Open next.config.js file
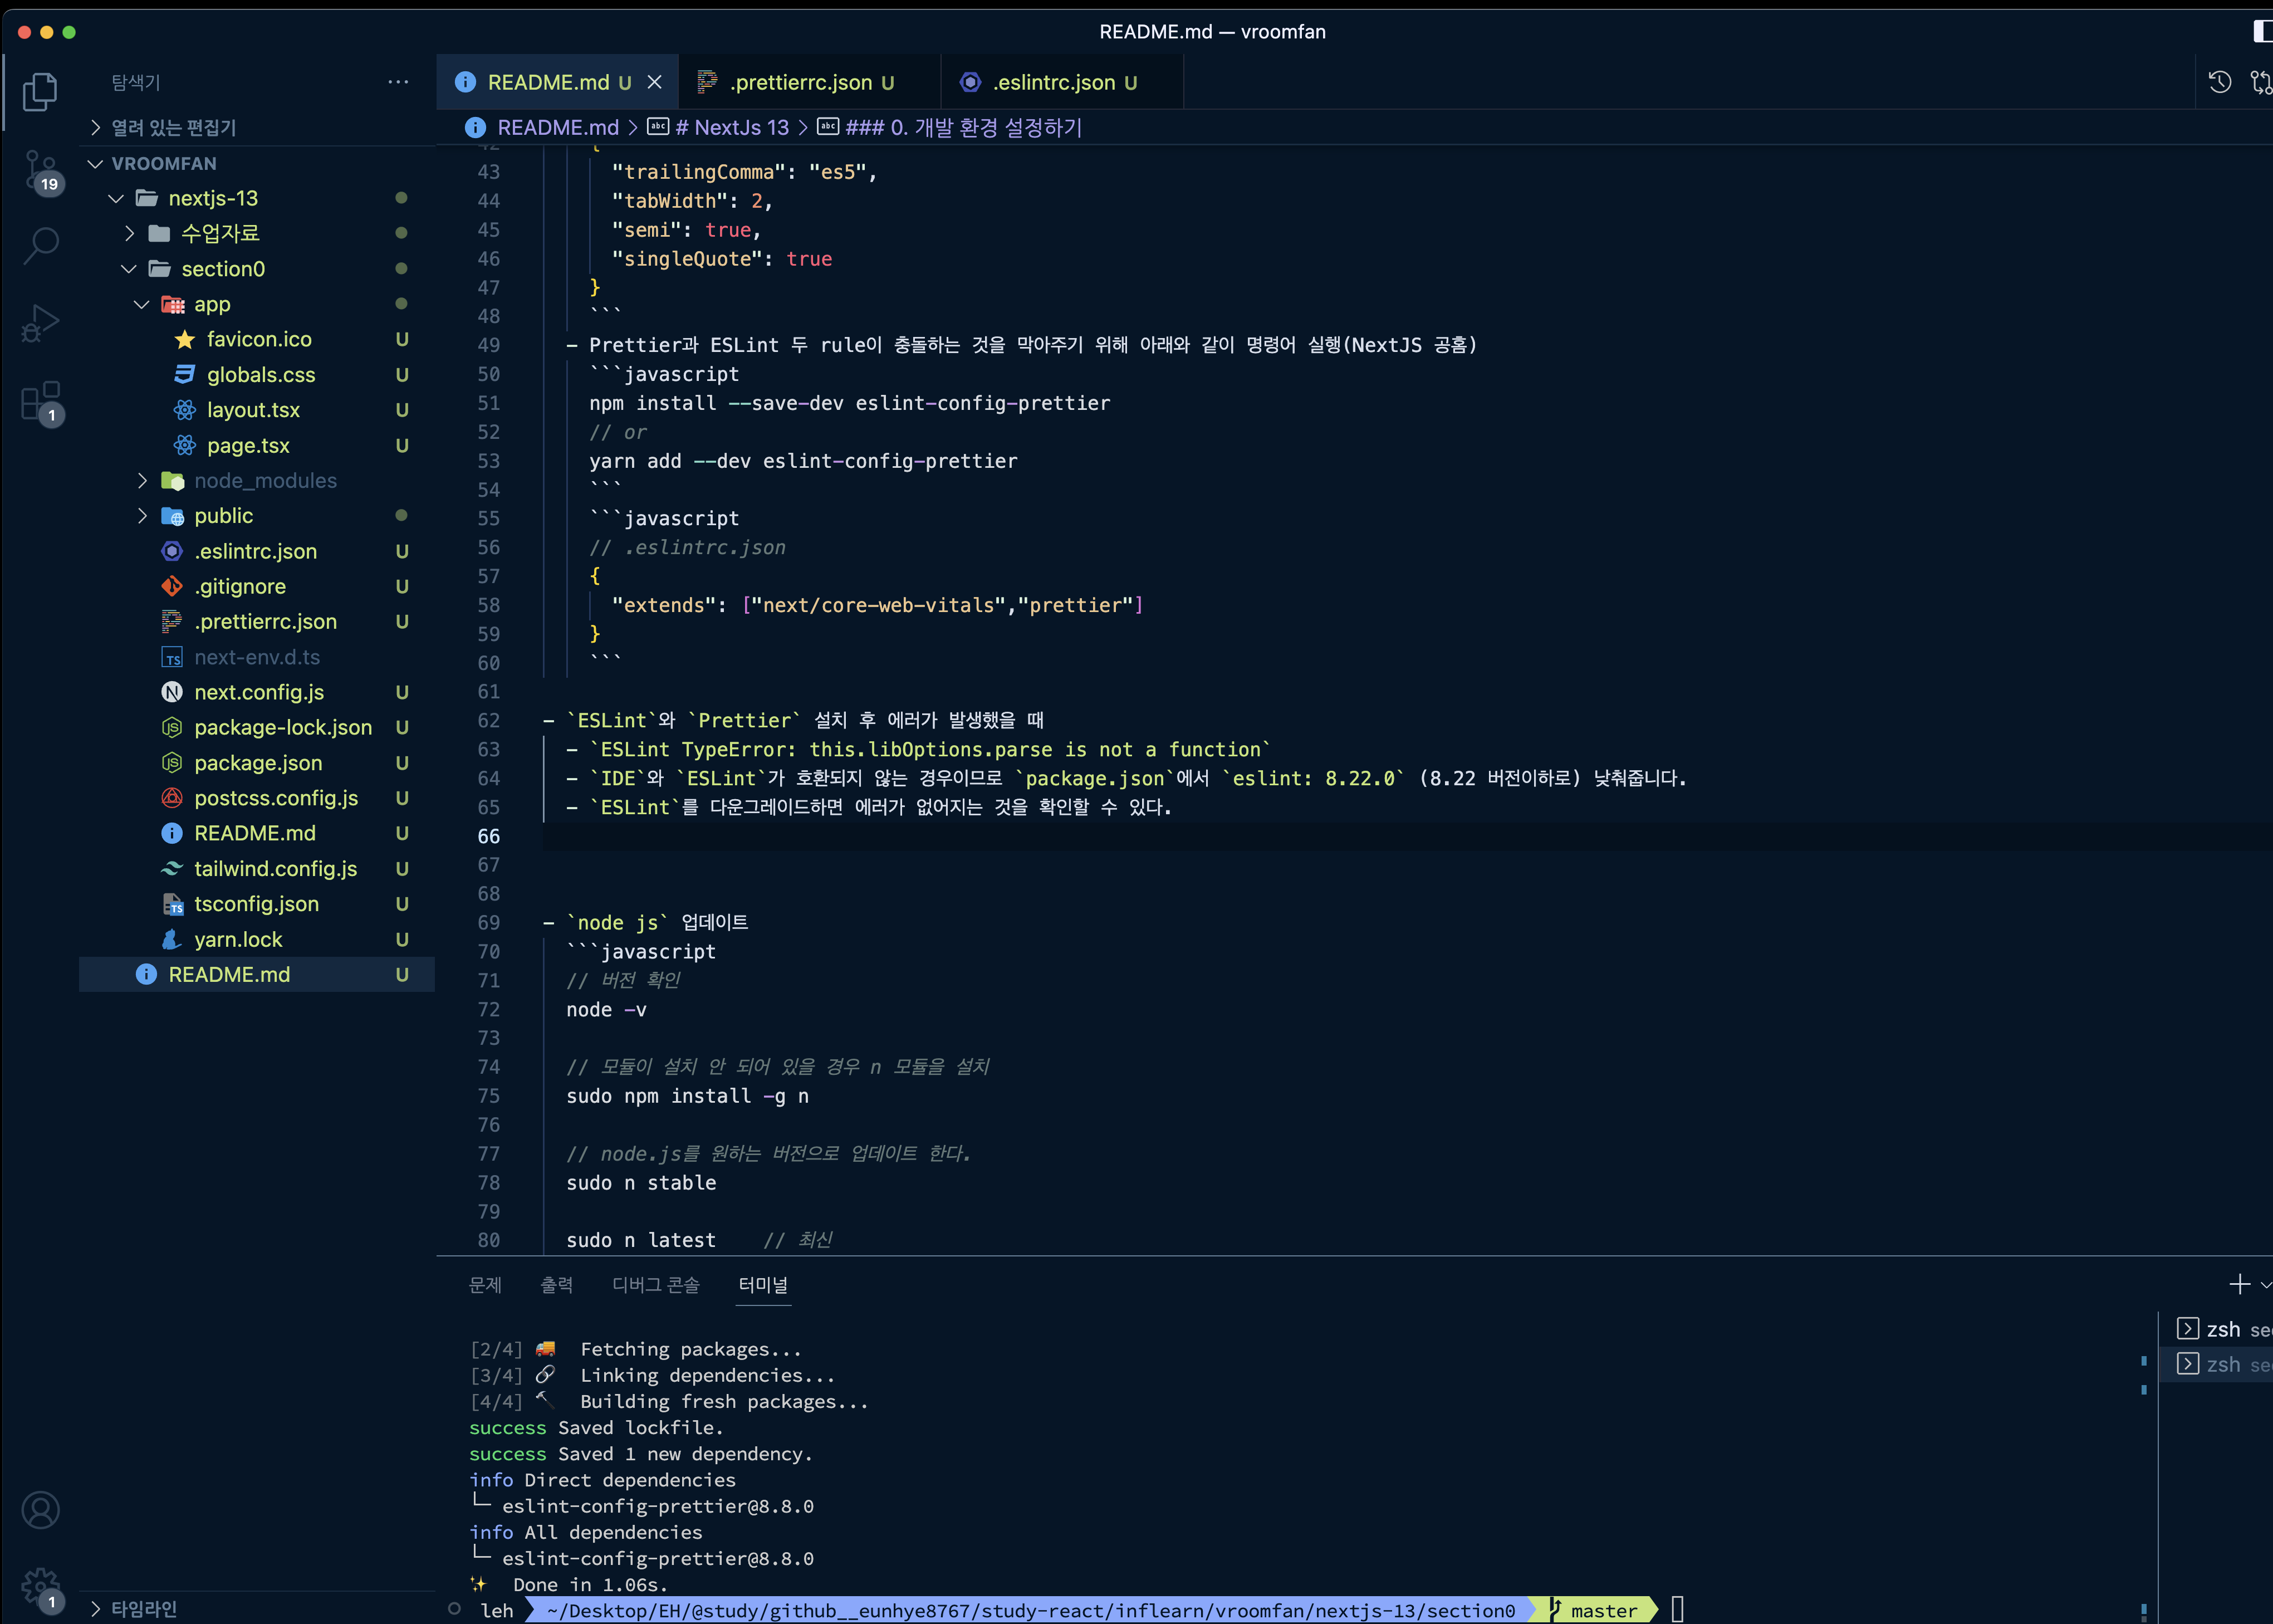 (259, 692)
